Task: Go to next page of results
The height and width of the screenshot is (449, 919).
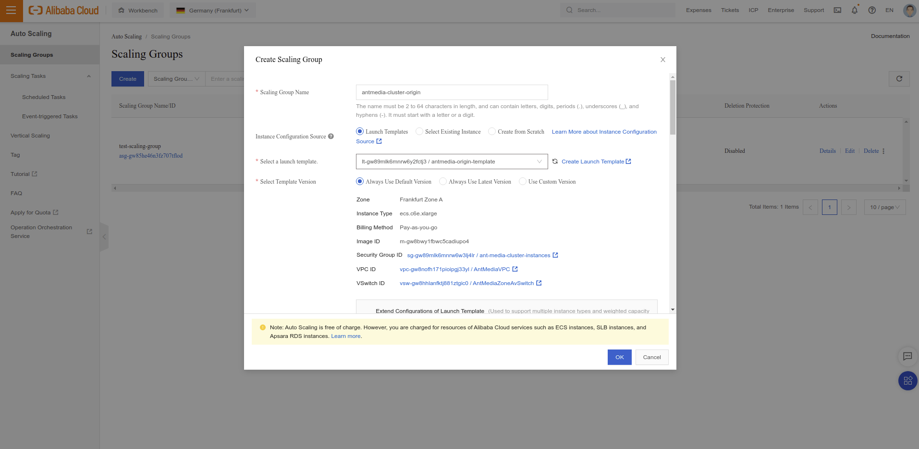Action: pos(848,207)
